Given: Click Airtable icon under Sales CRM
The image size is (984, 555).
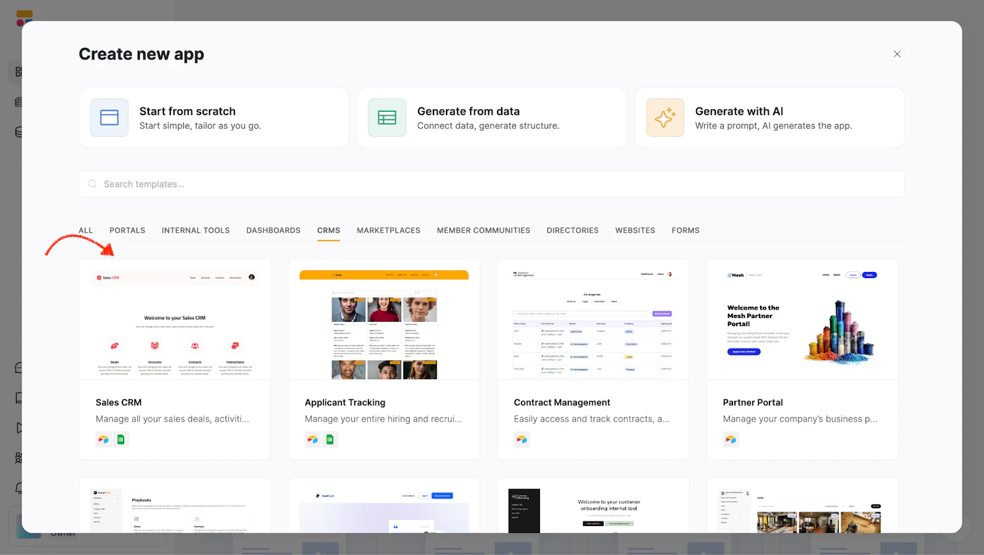Looking at the screenshot, I should coord(103,439).
